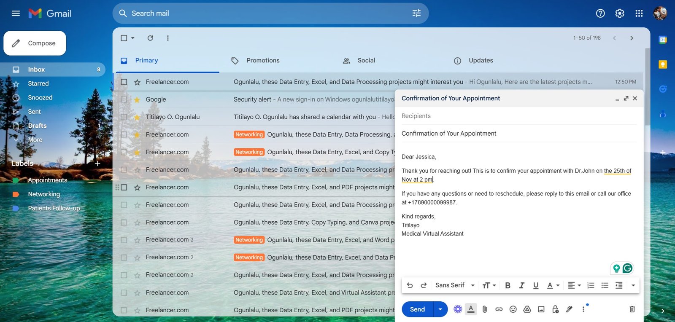This screenshot has height=322, width=675.
Task: Open the main menu hamburger icon
Action: click(x=16, y=13)
